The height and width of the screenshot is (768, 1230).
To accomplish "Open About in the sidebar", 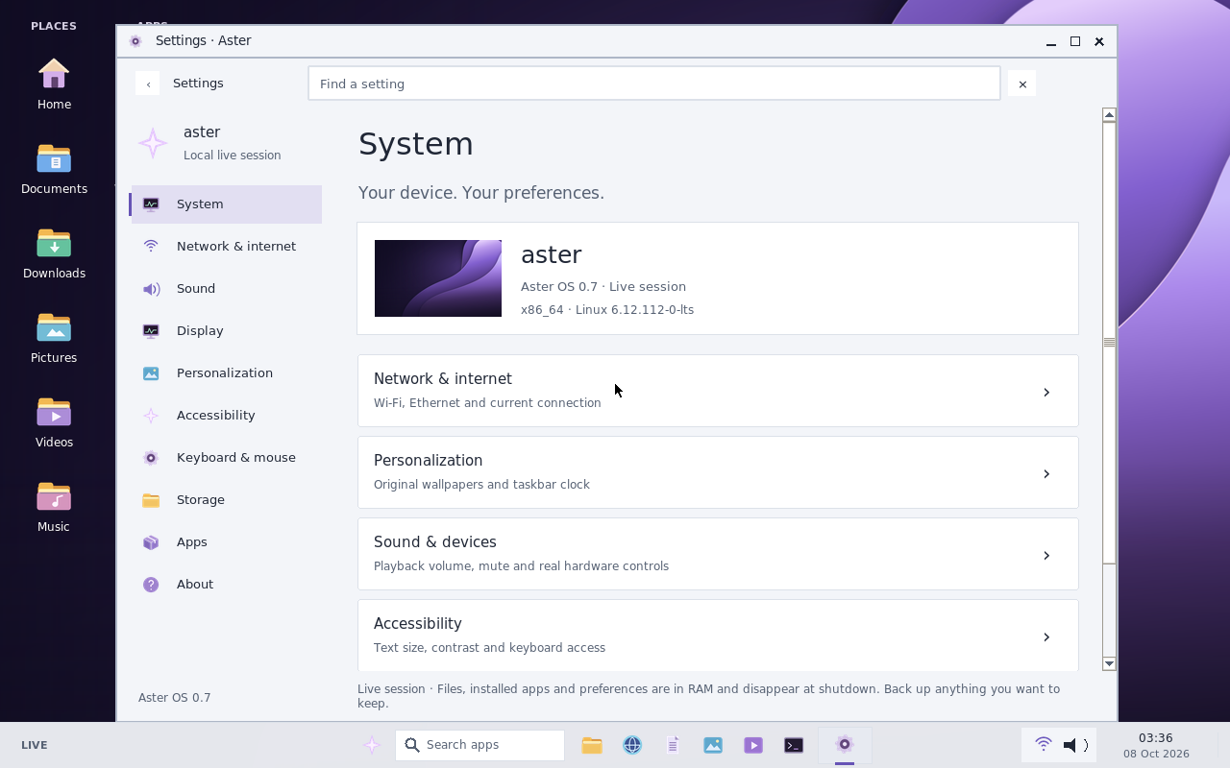I will tap(227, 585).
